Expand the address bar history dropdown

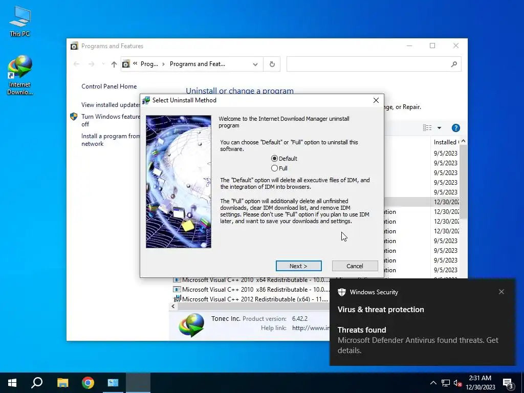coord(255,64)
